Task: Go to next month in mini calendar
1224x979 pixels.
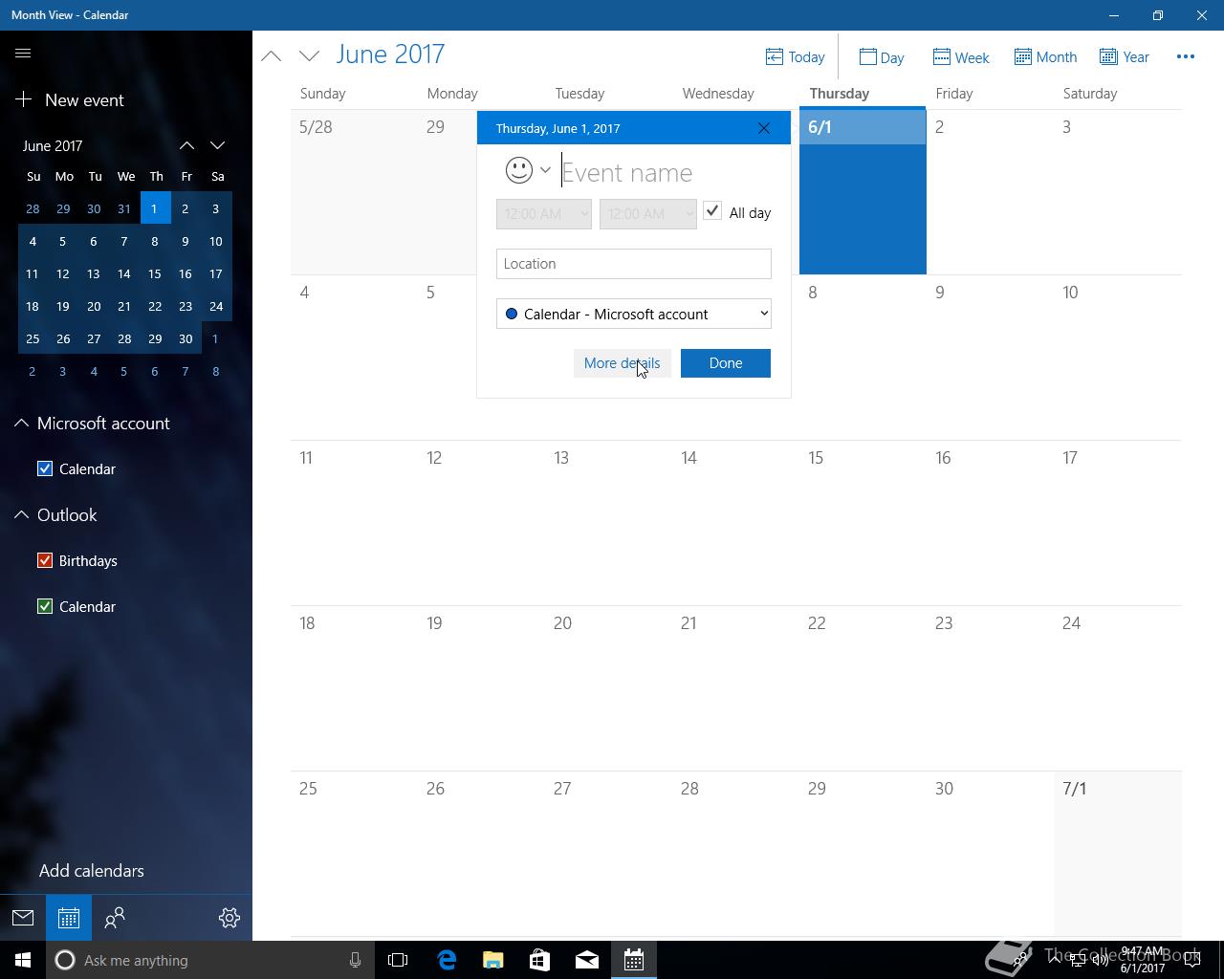Action: 217,145
